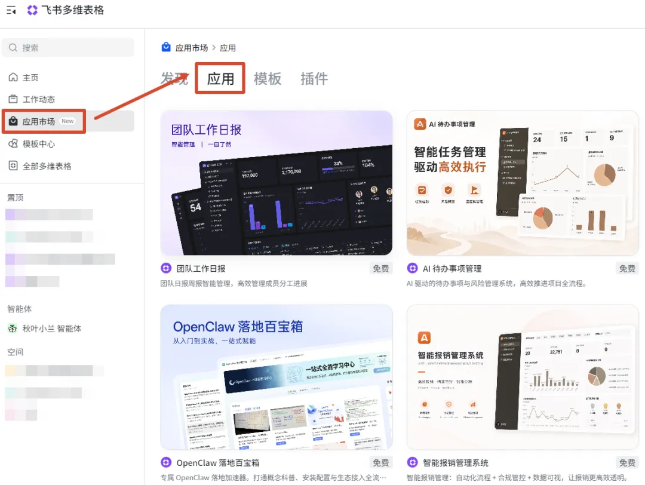Click the New badge next to 应用市场
Screen dimensions: 645x485
67,121
